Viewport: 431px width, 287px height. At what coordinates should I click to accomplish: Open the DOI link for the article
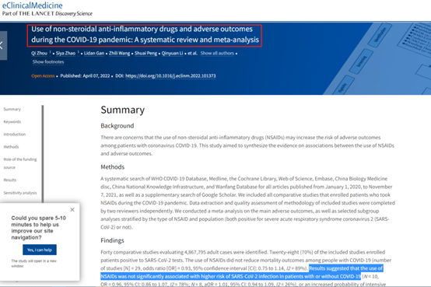pyautogui.click(x=170, y=76)
